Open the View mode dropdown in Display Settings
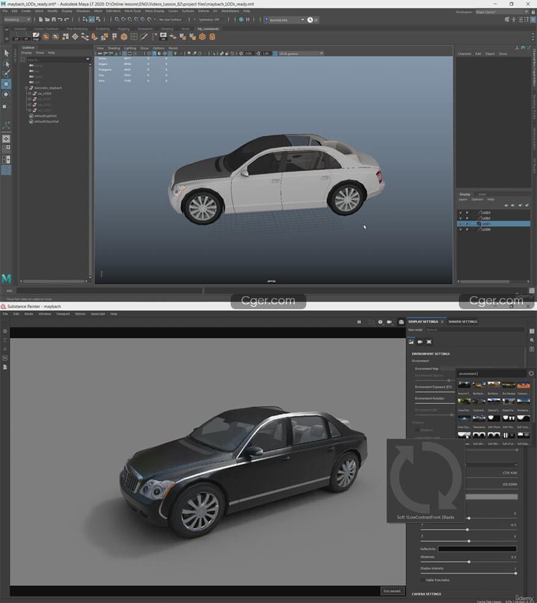Viewport: 537px width, 603px height. (x=475, y=330)
